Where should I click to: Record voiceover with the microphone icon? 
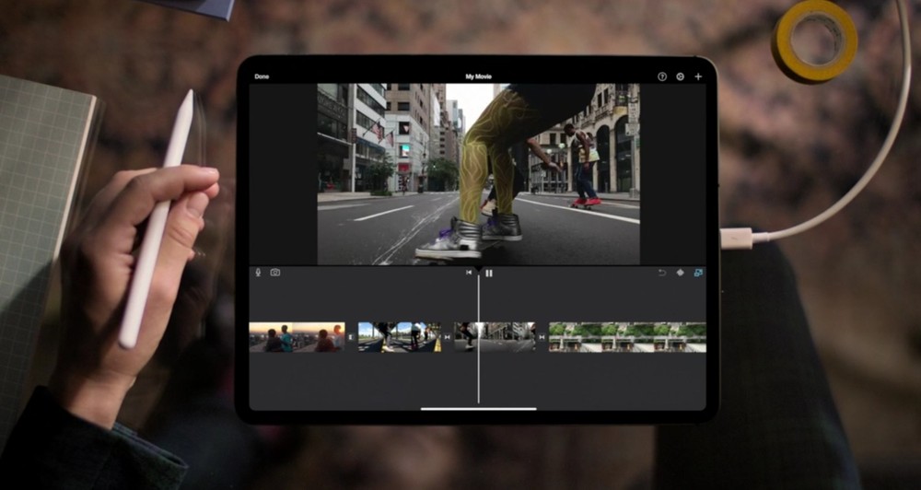[x=258, y=273]
